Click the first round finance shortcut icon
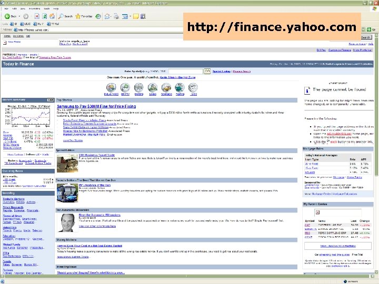 tap(111, 87)
